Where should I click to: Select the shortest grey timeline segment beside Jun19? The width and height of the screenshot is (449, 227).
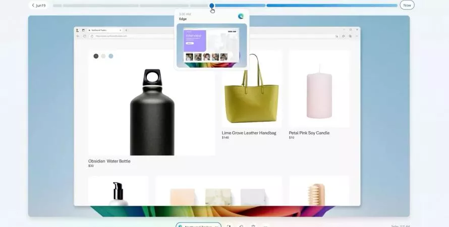coord(58,6)
